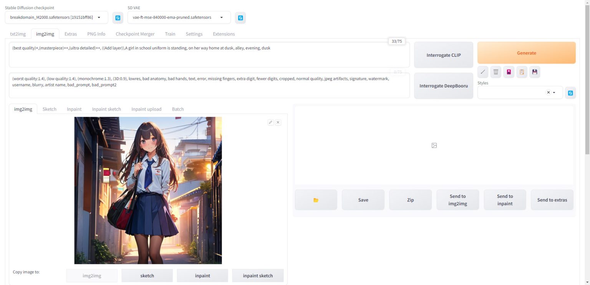This screenshot has height=285, width=590.
Task: Open the Inpaint sub-tab
Action: pyautogui.click(x=74, y=109)
